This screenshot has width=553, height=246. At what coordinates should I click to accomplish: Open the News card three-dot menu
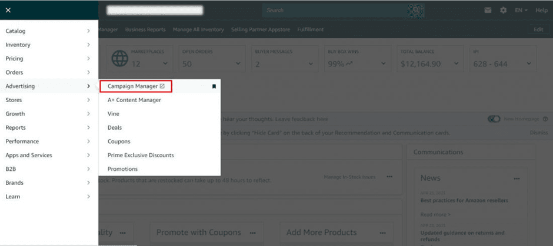[517, 178]
